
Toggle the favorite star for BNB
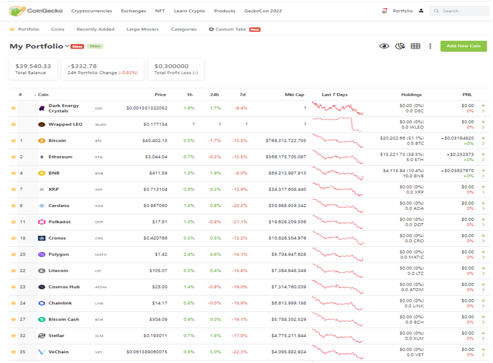[13, 173]
